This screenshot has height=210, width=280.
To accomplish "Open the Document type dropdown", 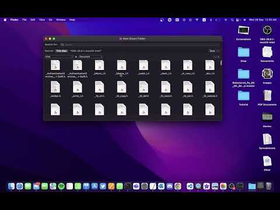I will click(x=90, y=57).
